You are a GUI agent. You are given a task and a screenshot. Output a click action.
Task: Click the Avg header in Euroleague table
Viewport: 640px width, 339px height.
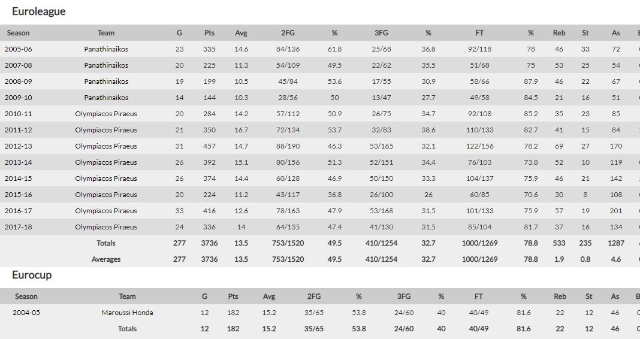[x=241, y=33]
